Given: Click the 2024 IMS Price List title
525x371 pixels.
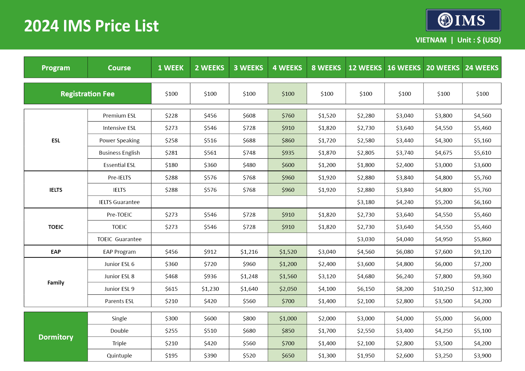Looking at the screenshot, I should coord(91,26).
